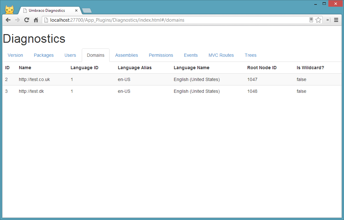
Task: Click false wildcard value in test.co.uk row
Action: [x=302, y=79]
